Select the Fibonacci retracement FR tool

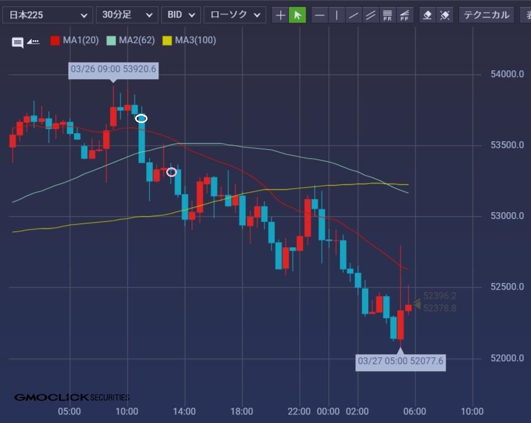[x=388, y=15]
